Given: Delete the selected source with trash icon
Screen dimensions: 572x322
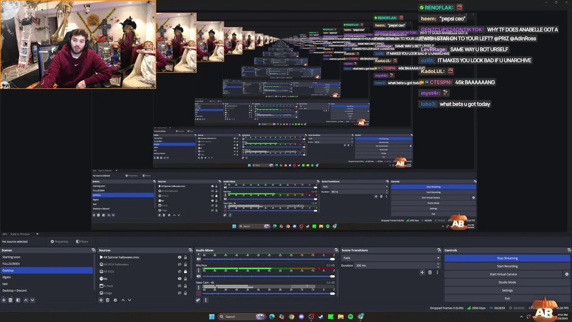Looking at the screenshot, I should point(108,300).
